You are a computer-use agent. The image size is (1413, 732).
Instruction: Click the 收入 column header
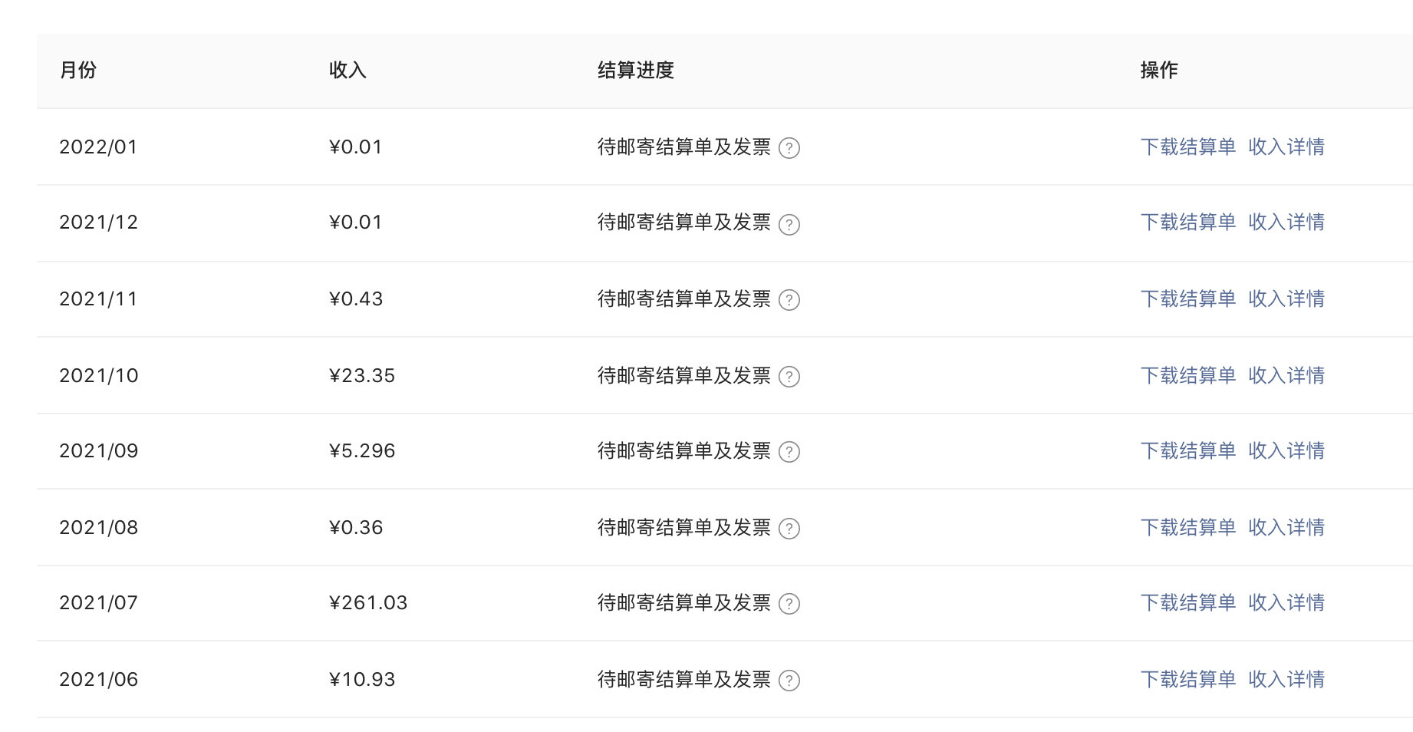[x=347, y=71]
